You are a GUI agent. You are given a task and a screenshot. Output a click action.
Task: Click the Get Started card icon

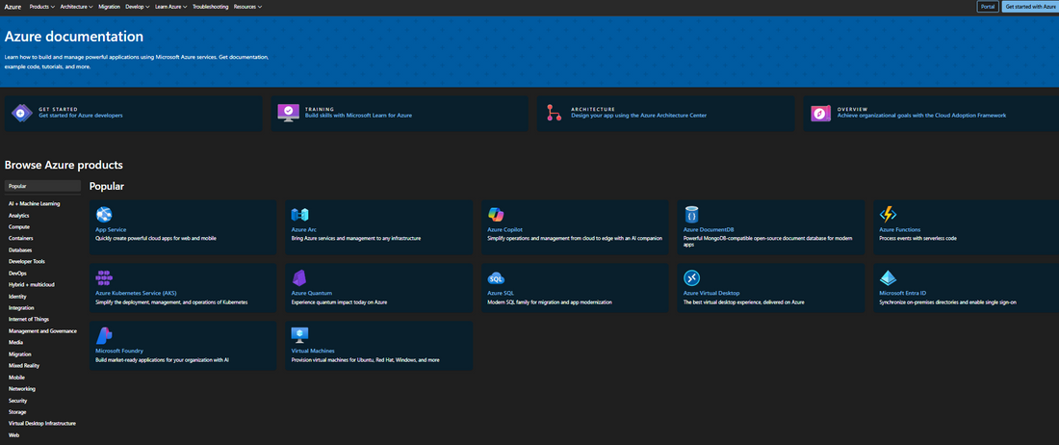pos(22,113)
